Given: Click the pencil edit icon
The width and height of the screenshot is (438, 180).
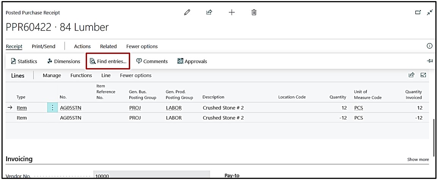Looking at the screenshot, I should [x=187, y=12].
